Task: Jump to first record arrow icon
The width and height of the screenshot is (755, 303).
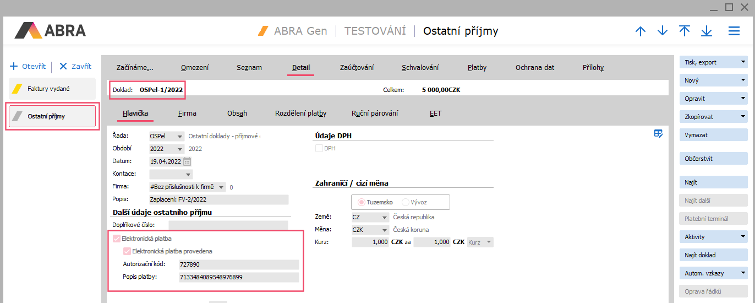Action: (684, 31)
